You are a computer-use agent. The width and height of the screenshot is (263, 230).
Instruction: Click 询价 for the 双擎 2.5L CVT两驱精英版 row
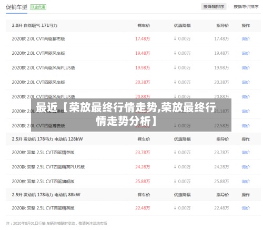click(x=246, y=208)
